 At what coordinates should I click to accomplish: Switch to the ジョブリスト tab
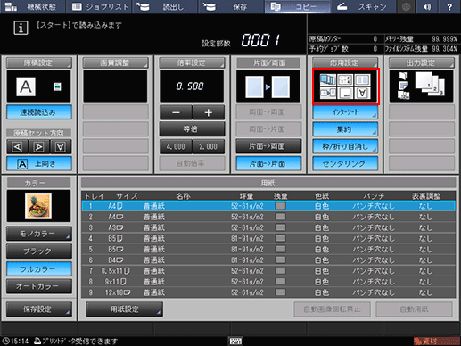pos(99,6)
